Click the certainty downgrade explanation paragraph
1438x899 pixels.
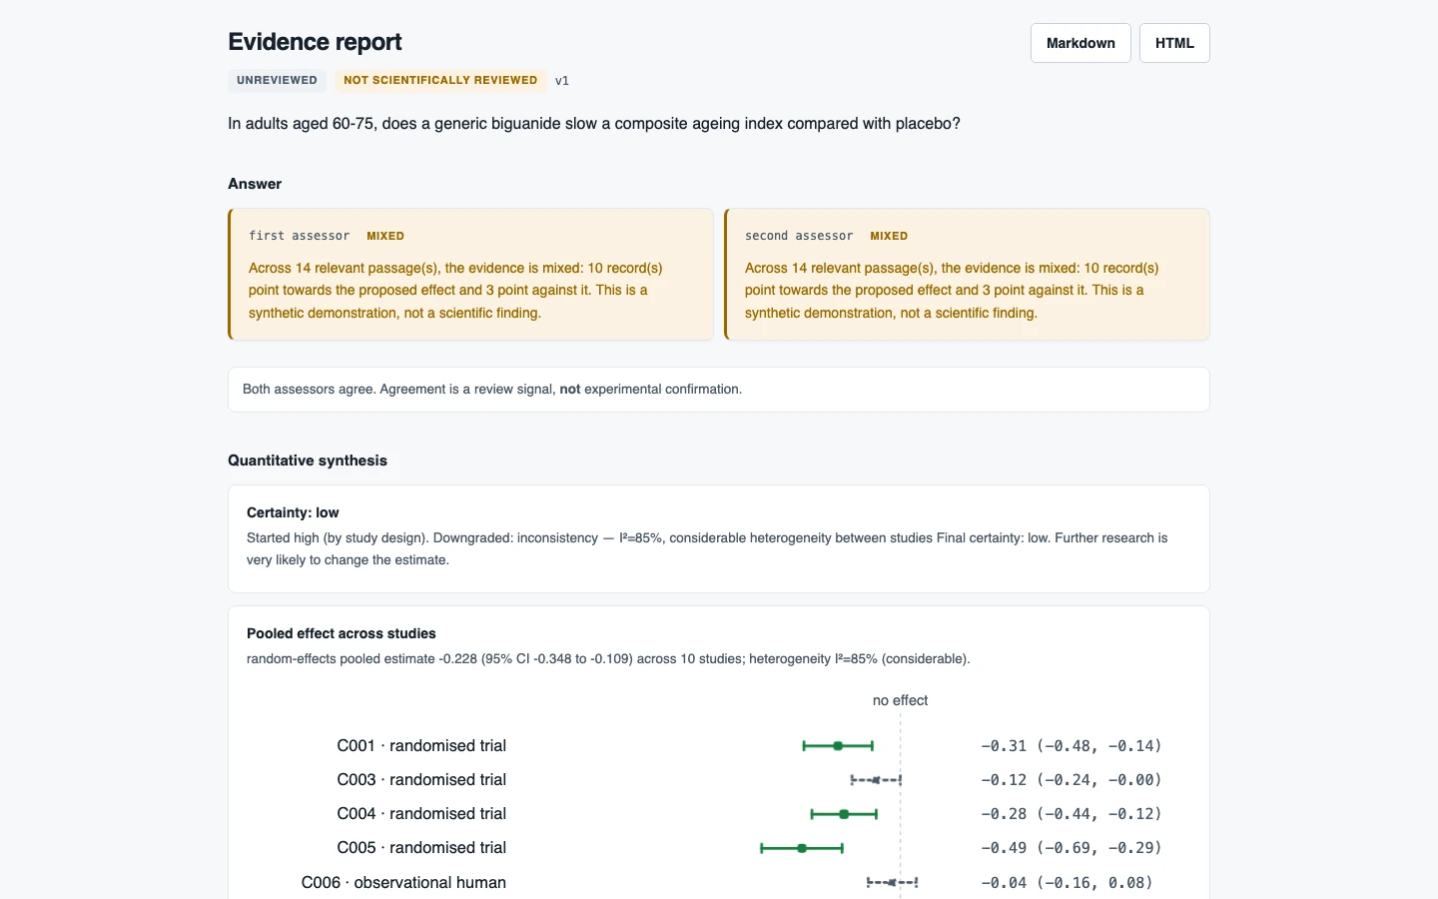pyautogui.click(x=707, y=548)
